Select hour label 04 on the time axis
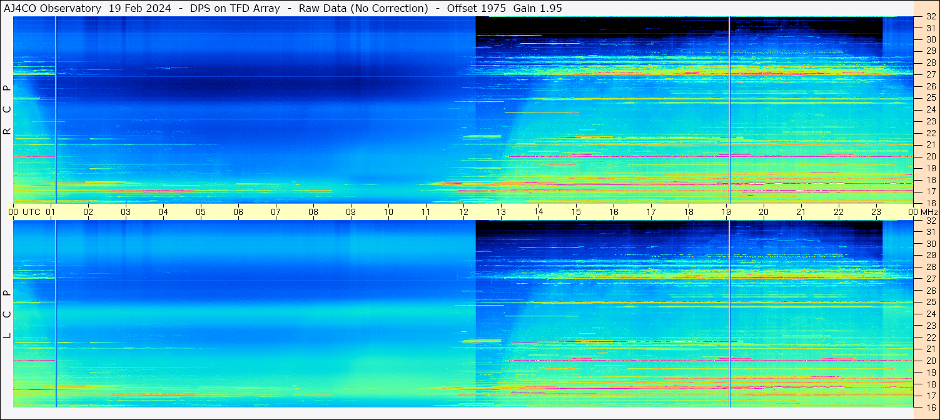The width and height of the screenshot is (940, 420). click(x=163, y=212)
